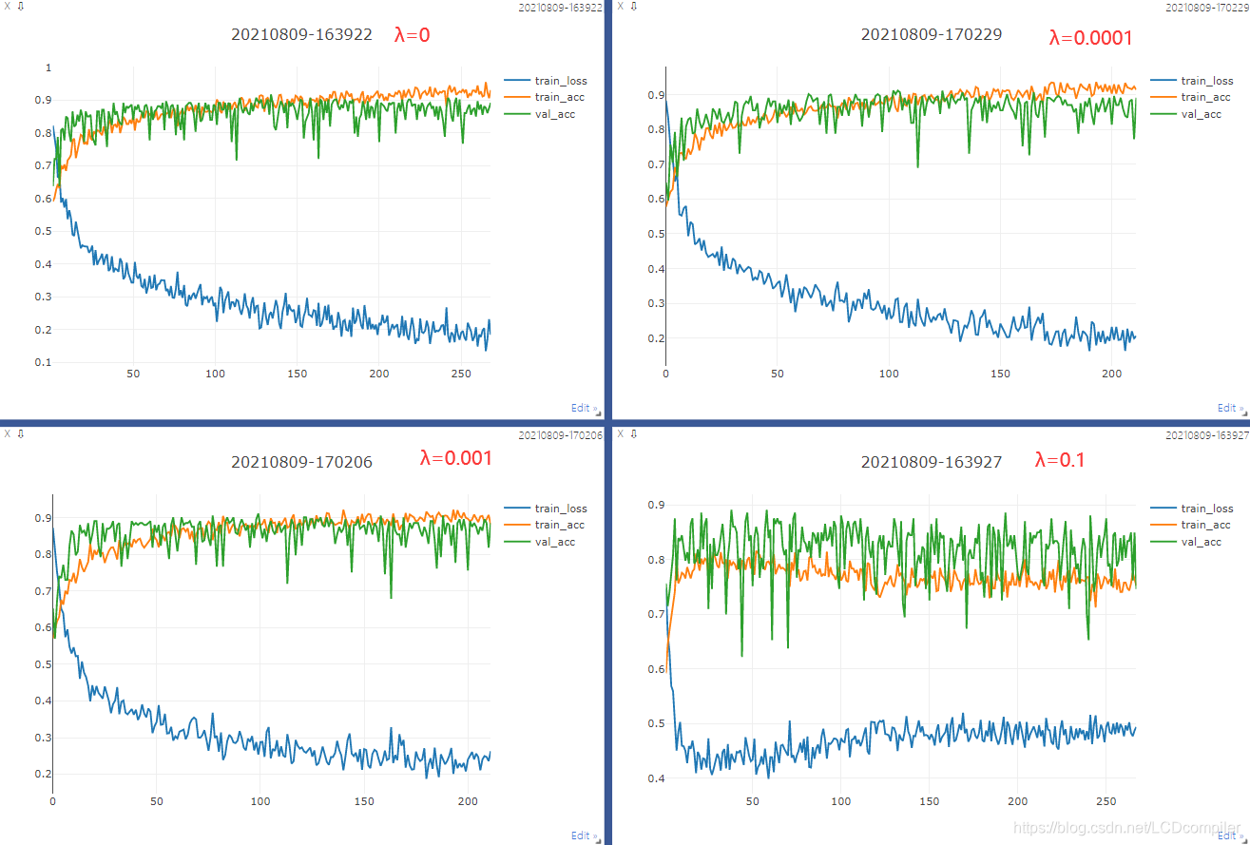The height and width of the screenshot is (845, 1250).
Task: Click chart title 20210809-170206
Action: coord(301,463)
